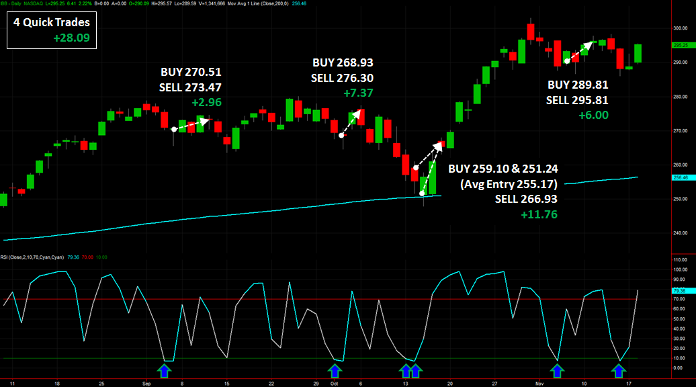Click the cyan '256.46' value in header
696x387 pixels.
click(299, 3)
